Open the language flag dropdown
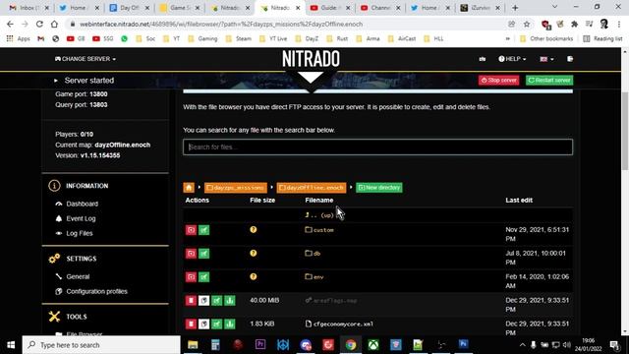 click(x=546, y=59)
